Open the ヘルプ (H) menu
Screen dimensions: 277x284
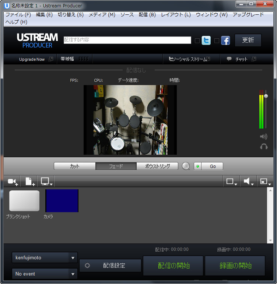tap(16, 22)
